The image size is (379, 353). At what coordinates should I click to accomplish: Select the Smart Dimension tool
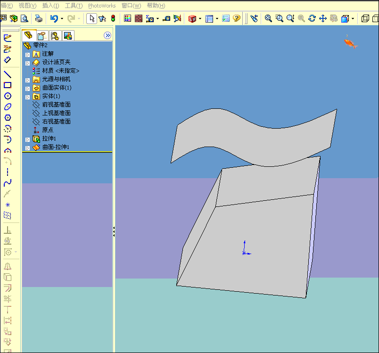tap(8, 60)
